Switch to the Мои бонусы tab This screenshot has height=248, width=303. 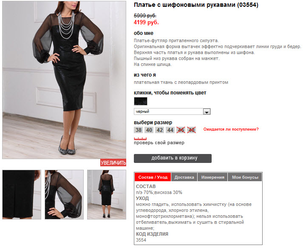245,177
